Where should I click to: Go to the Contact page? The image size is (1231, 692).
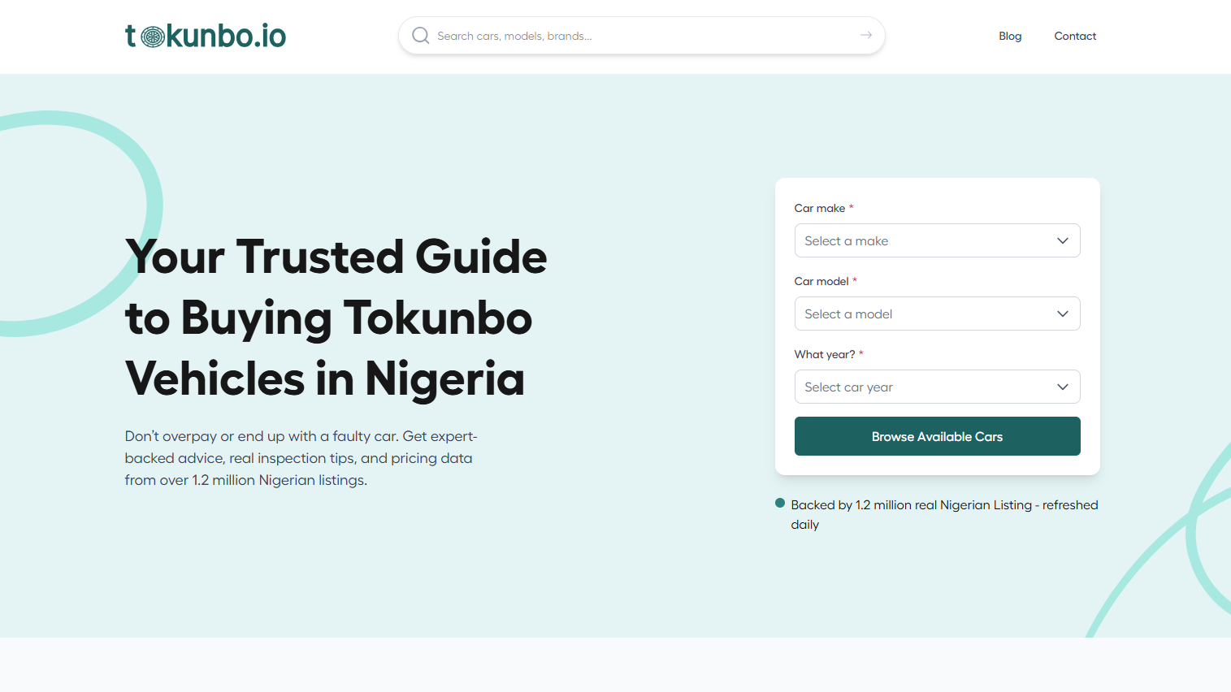tap(1075, 36)
